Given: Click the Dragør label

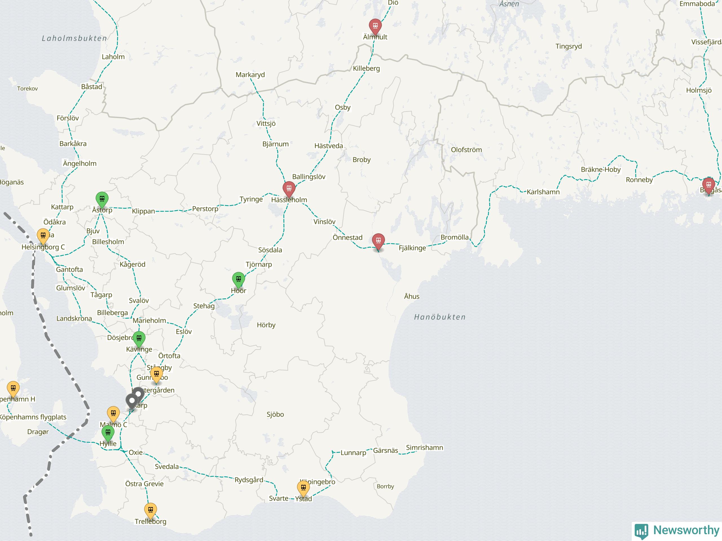Looking at the screenshot, I should point(38,432).
